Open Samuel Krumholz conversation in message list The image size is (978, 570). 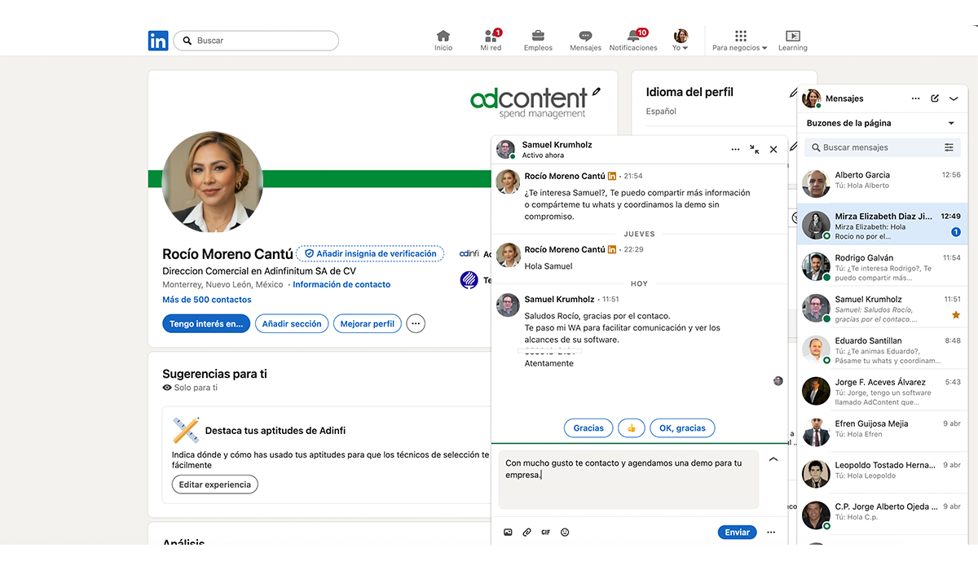883,307
